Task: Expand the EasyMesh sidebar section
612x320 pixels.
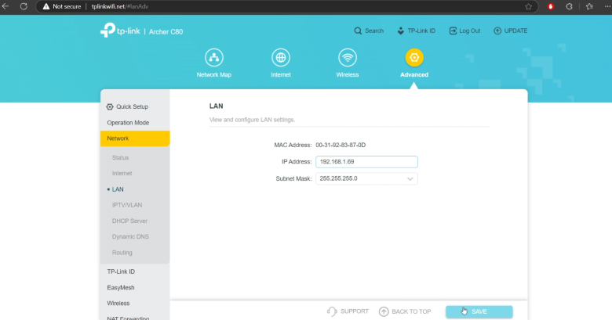Action: click(121, 287)
